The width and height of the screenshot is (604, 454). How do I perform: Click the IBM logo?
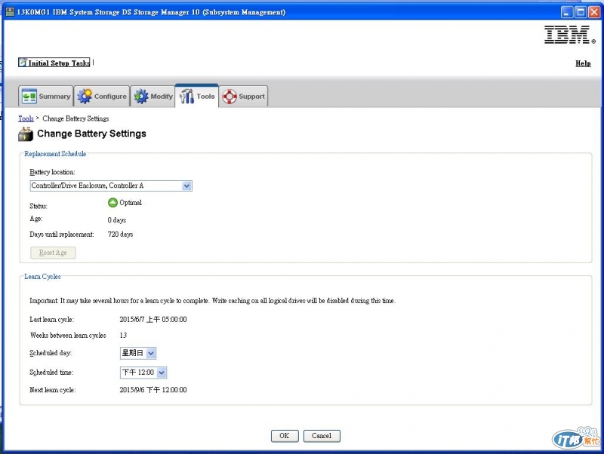tap(569, 35)
